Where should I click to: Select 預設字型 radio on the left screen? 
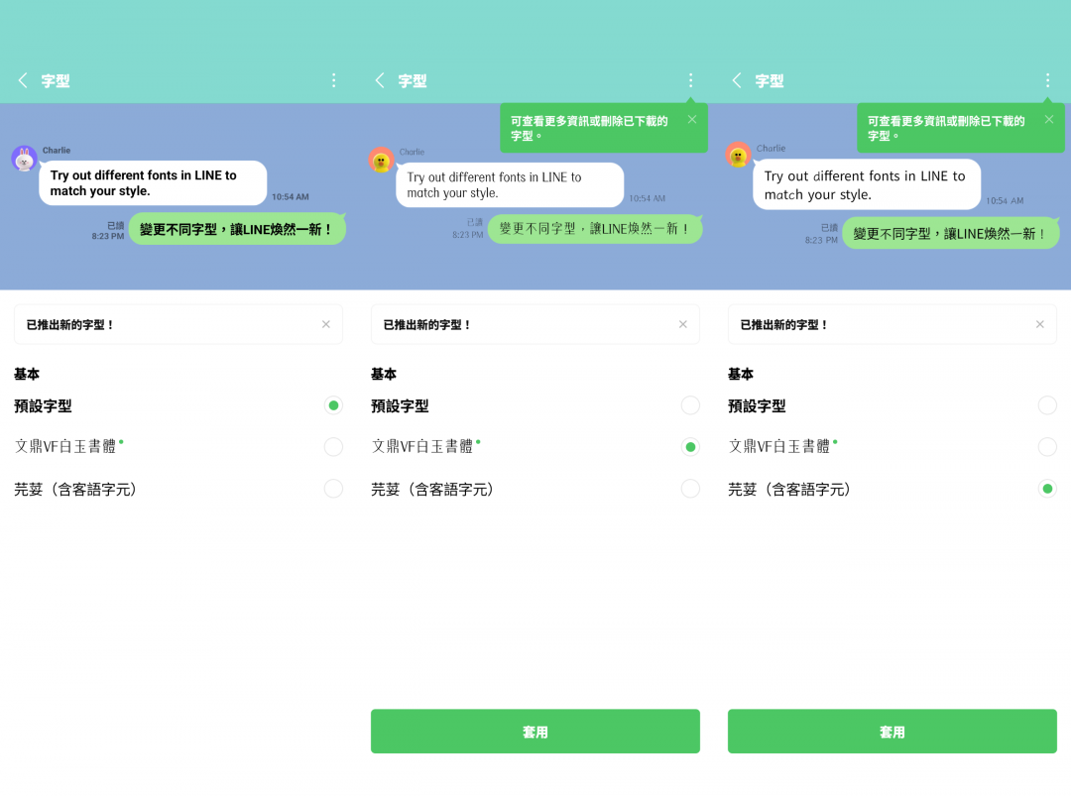click(x=333, y=405)
